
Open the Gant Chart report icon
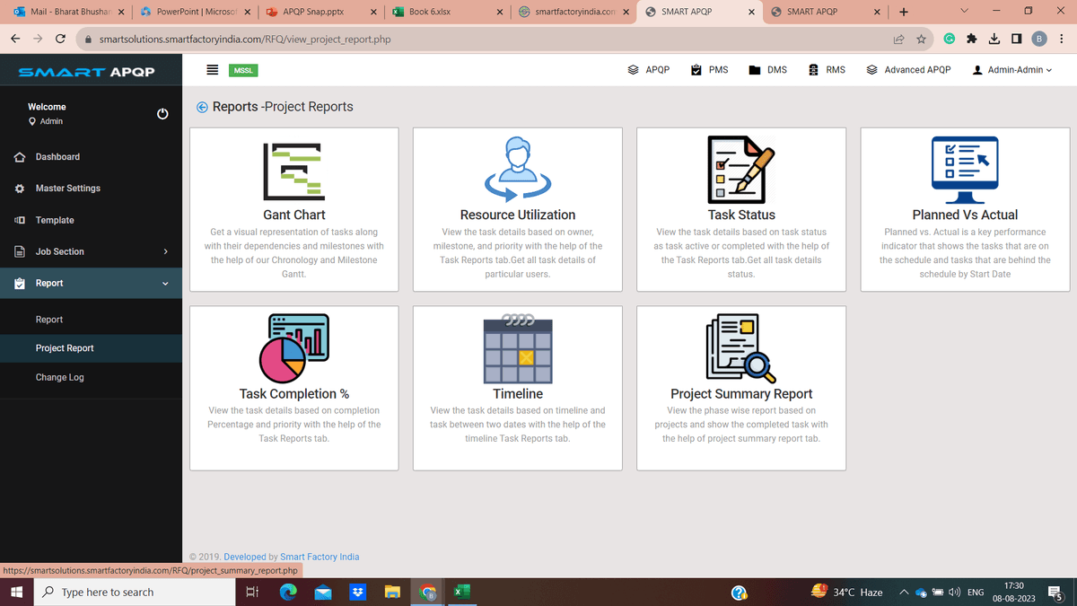pos(293,169)
